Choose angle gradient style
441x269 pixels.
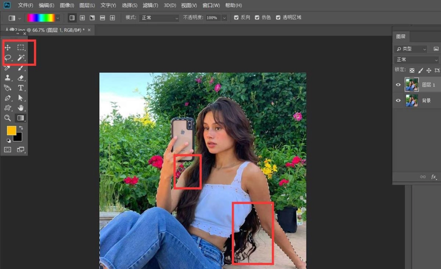(x=92, y=18)
